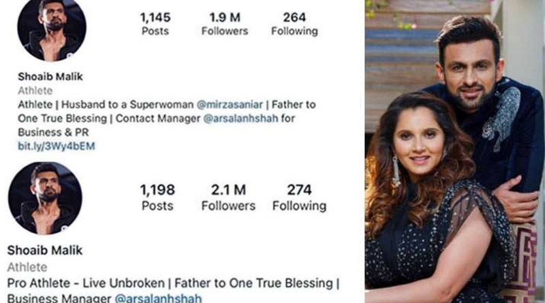
Task: View the 1,145 Posts count
Action: [155, 24]
